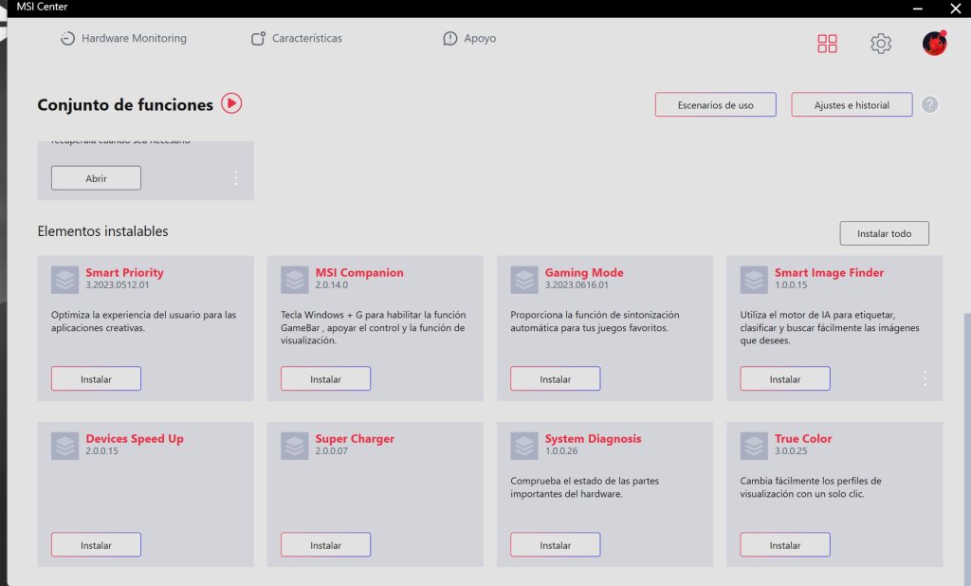Click the Características square icon
This screenshot has height=586, width=971.
tap(258, 39)
